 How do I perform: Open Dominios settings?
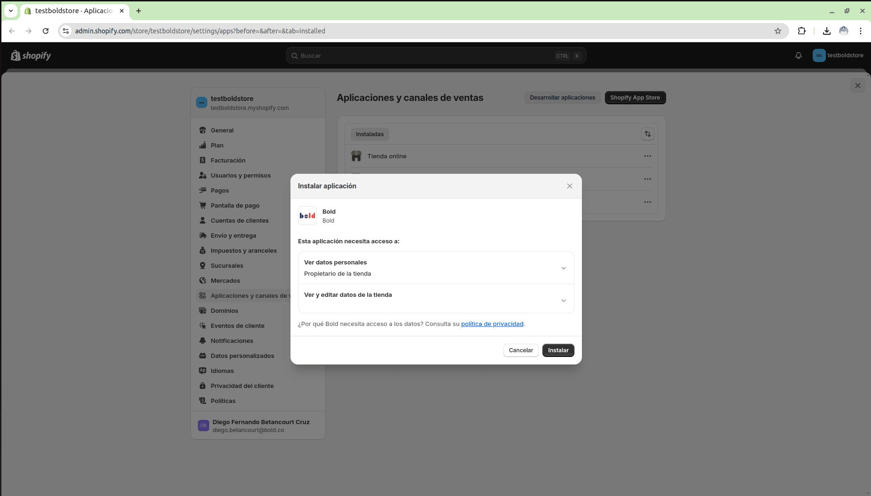point(258,311)
